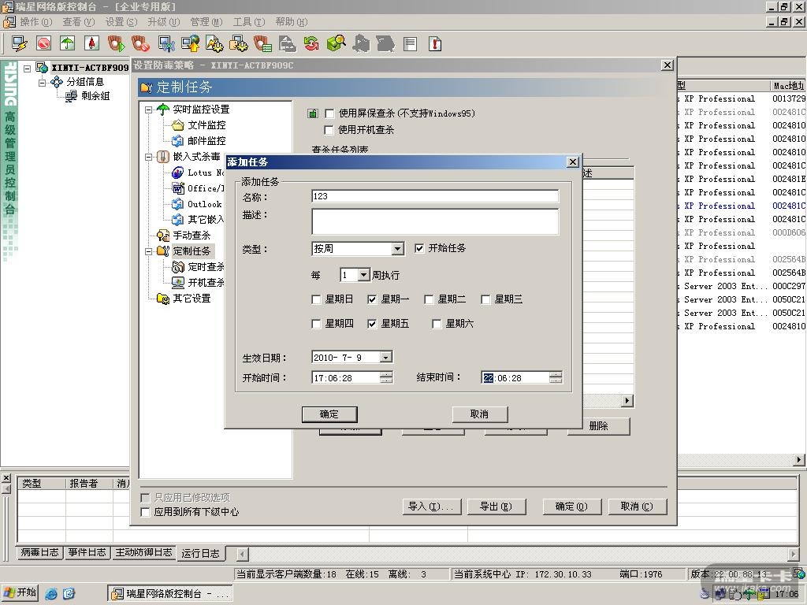807x605 pixels.
Task: Click Internet Explorer icon in taskbar
Action: point(51,593)
